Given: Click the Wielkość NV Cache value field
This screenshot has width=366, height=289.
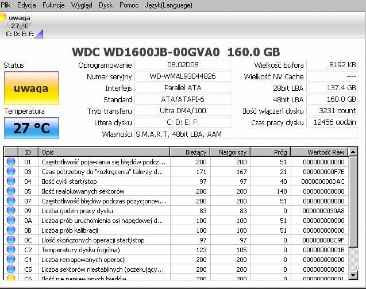Looking at the screenshot, I should pos(332,76).
